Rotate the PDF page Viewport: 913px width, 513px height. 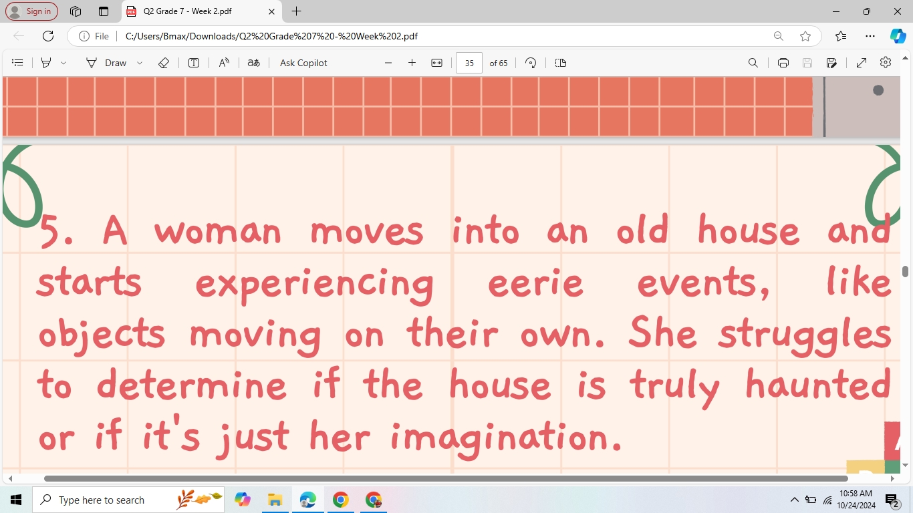pyautogui.click(x=531, y=63)
